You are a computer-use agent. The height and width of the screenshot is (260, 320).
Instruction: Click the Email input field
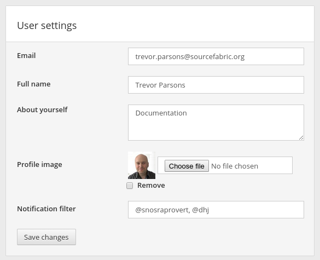pyautogui.click(x=216, y=56)
